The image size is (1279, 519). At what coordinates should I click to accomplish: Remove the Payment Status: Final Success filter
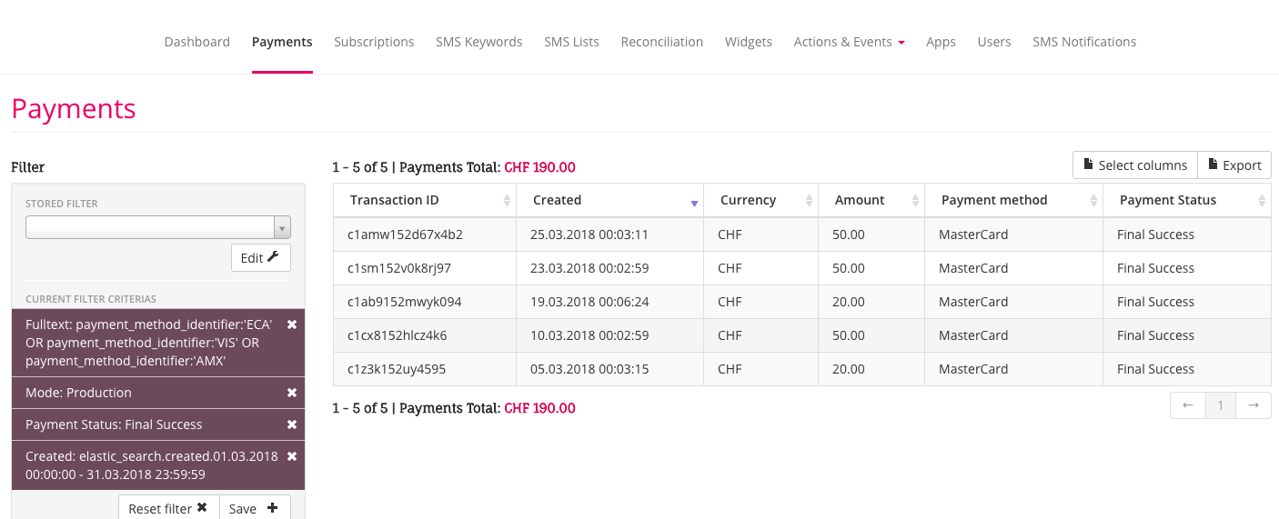point(292,424)
